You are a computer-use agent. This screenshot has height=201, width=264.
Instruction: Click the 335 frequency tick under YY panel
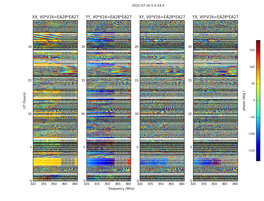click(x=97, y=184)
